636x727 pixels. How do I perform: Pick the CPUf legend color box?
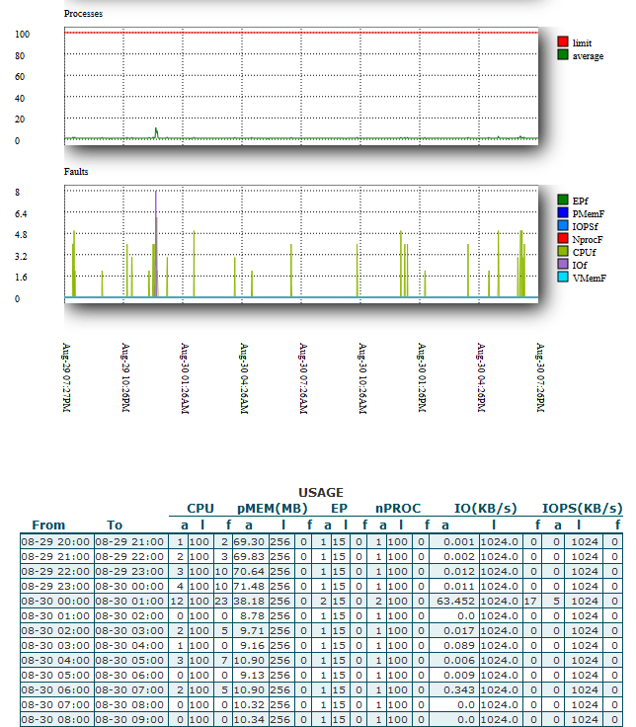pos(563,252)
